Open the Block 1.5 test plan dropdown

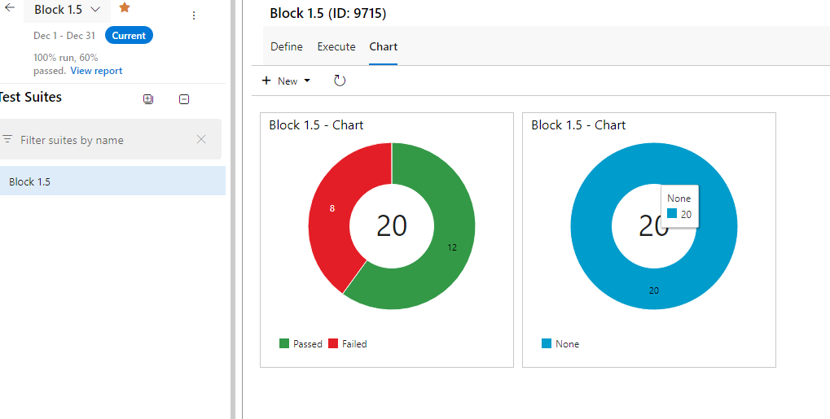coord(68,10)
